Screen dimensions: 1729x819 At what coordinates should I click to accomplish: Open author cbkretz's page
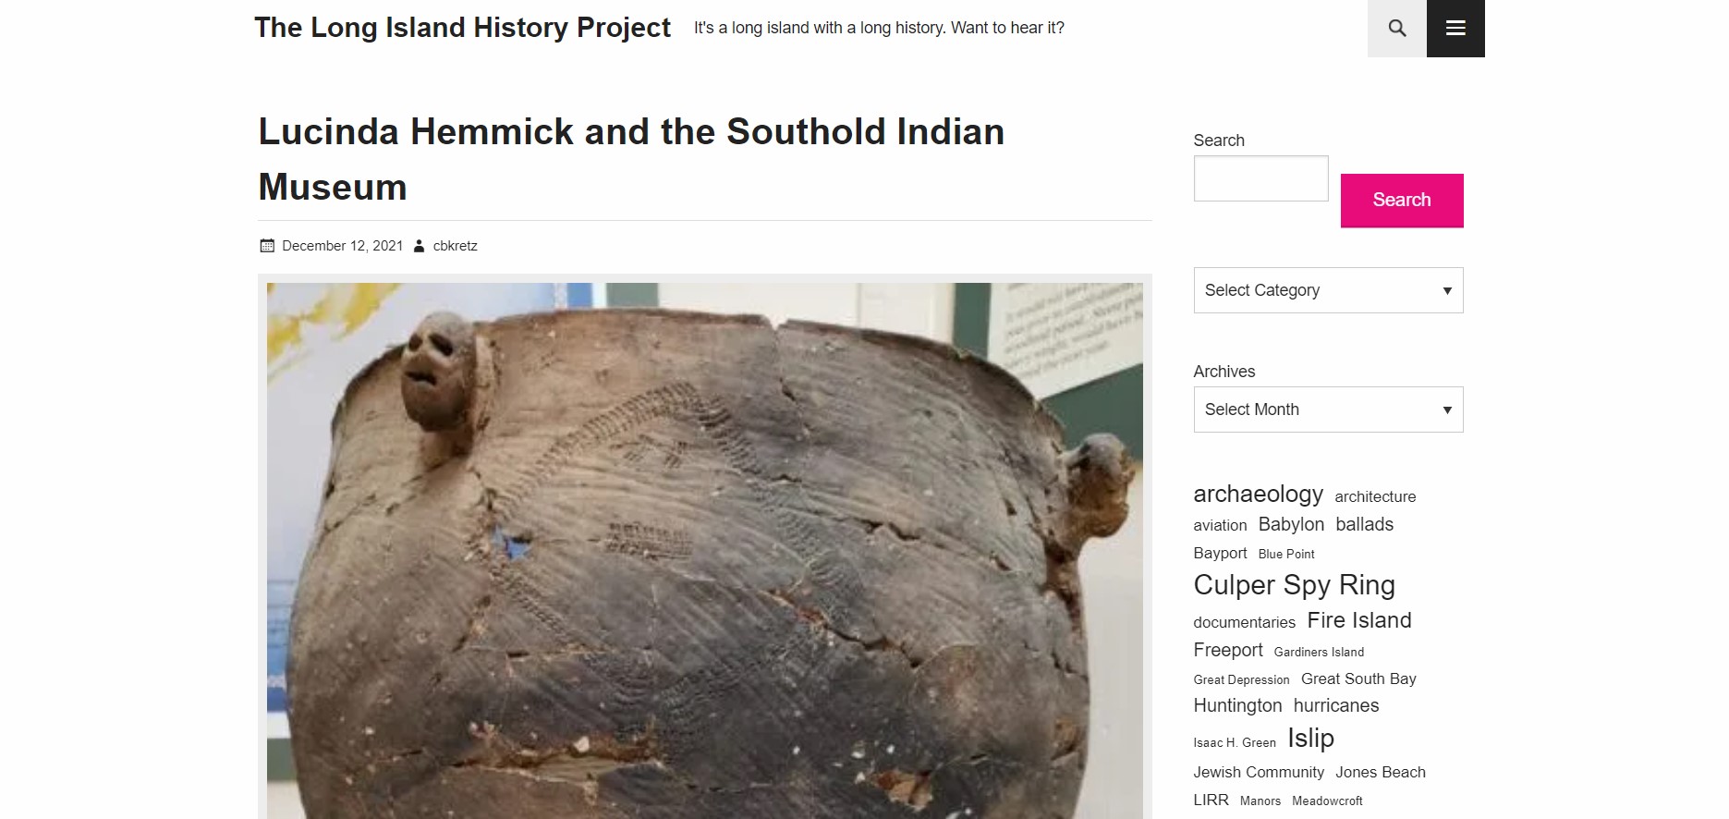(455, 246)
